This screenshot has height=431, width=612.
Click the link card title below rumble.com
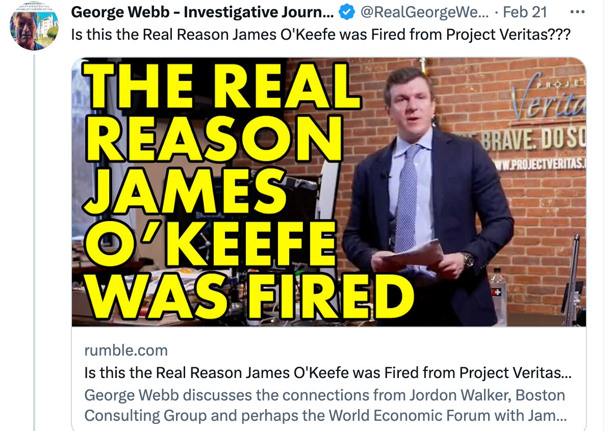coord(328,373)
